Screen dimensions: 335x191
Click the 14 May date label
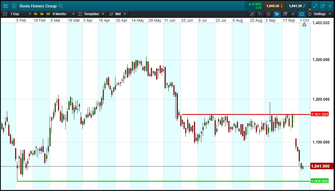point(138,20)
